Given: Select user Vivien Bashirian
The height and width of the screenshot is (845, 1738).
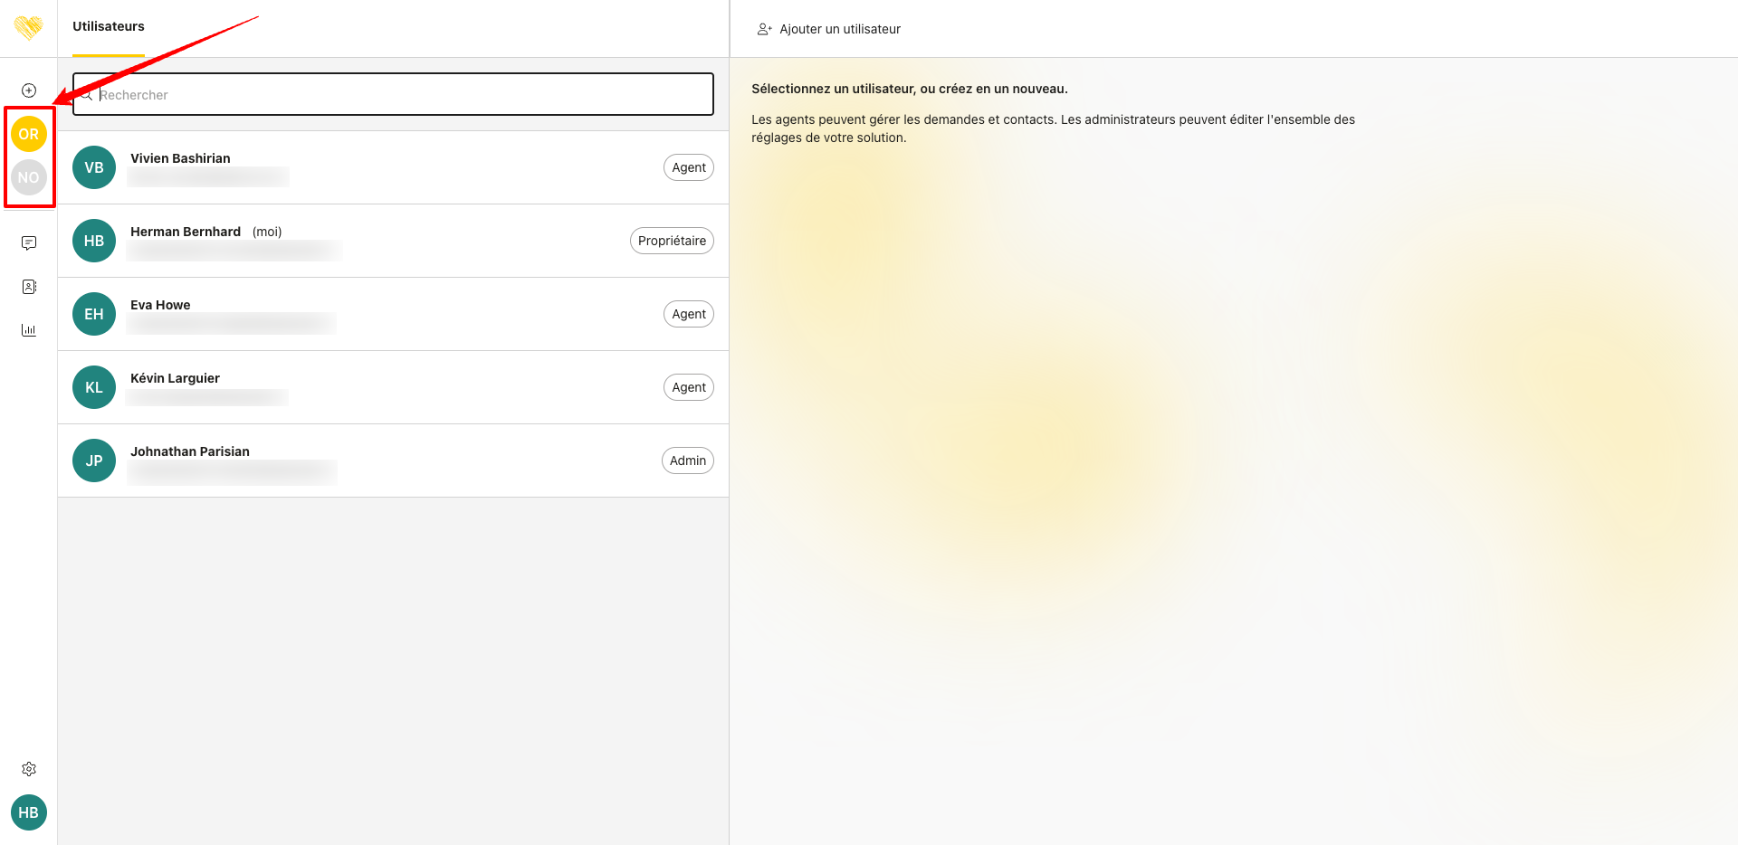Looking at the screenshot, I should [180, 158].
